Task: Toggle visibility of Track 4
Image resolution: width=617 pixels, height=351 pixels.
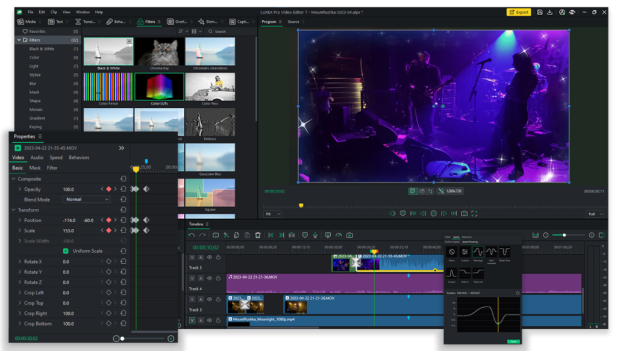Action: point(209,278)
